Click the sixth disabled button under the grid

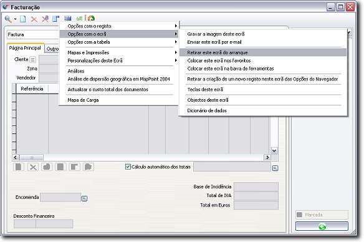tap(89, 167)
